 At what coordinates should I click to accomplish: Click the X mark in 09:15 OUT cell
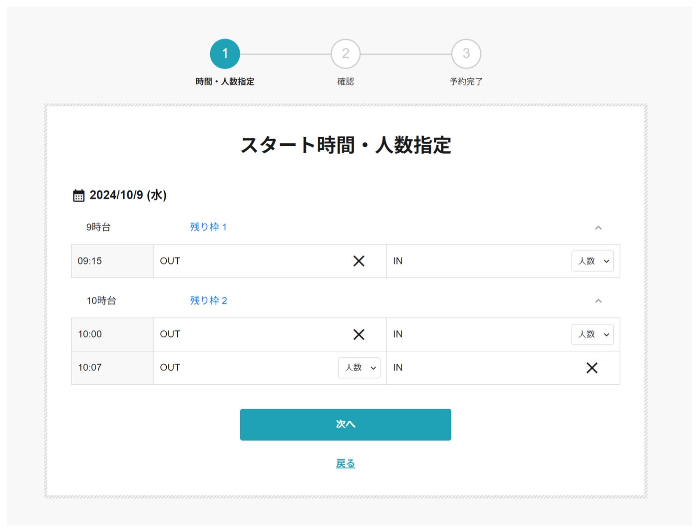click(x=358, y=261)
